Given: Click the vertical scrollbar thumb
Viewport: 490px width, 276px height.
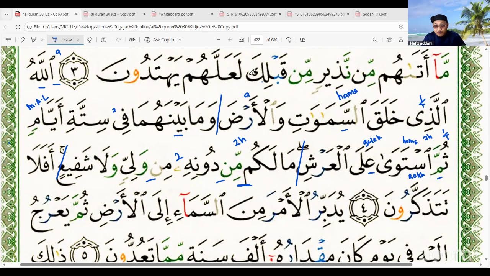Looking at the screenshot, I should click(487, 177).
